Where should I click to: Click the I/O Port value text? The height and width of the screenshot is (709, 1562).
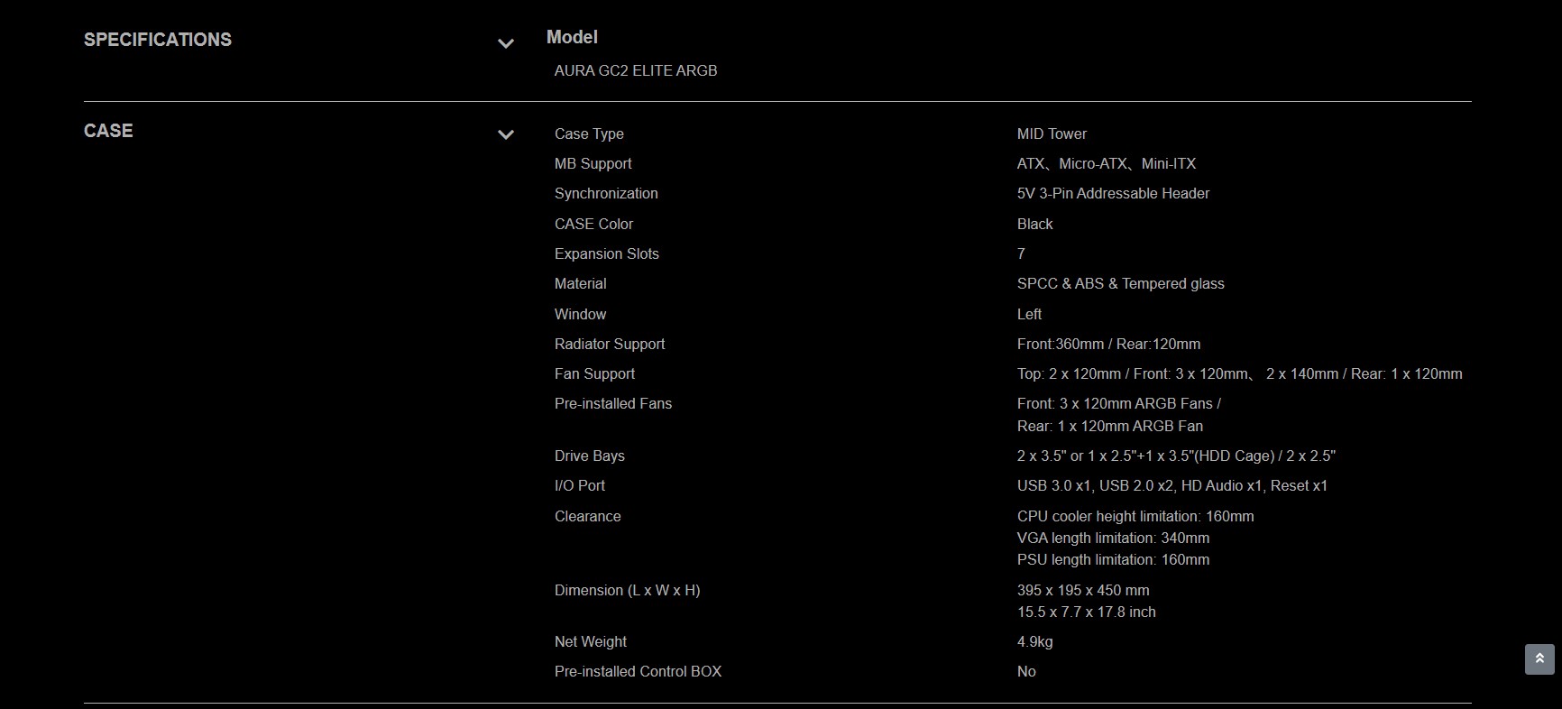(x=1171, y=485)
